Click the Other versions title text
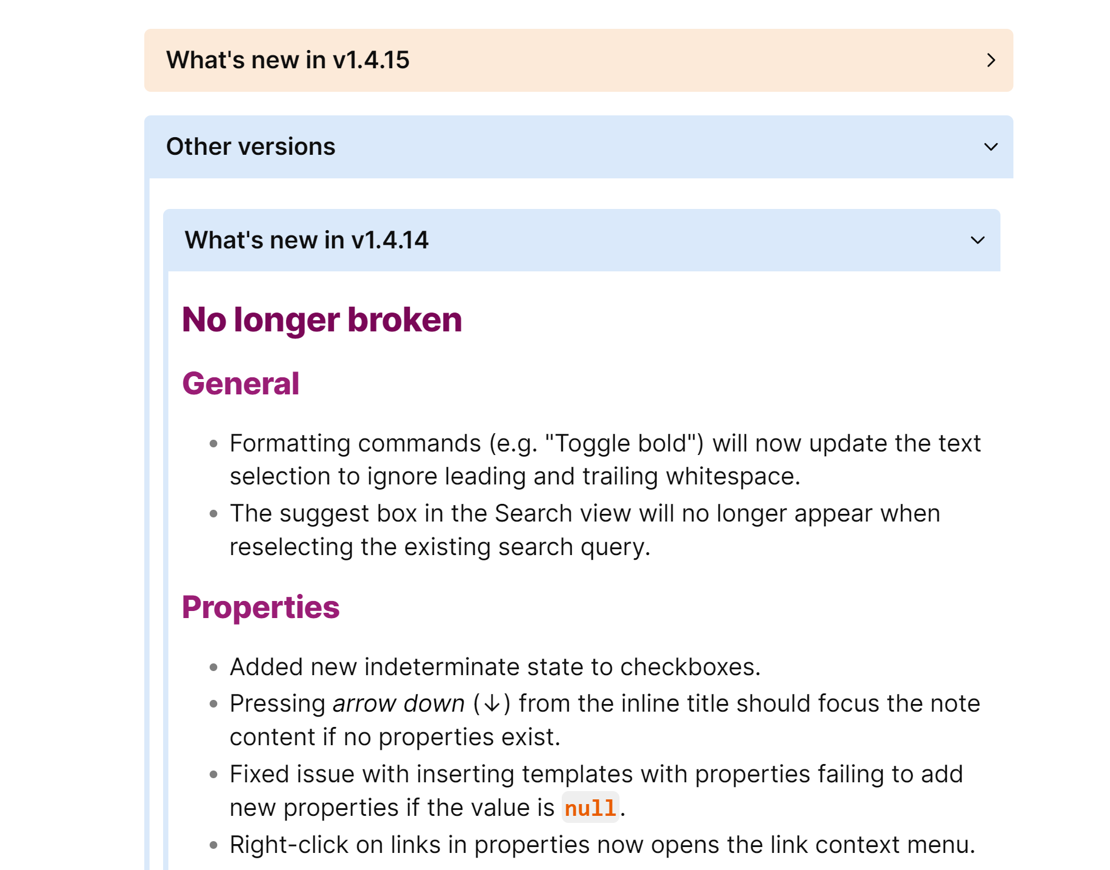1110x870 pixels. click(x=250, y=147)
